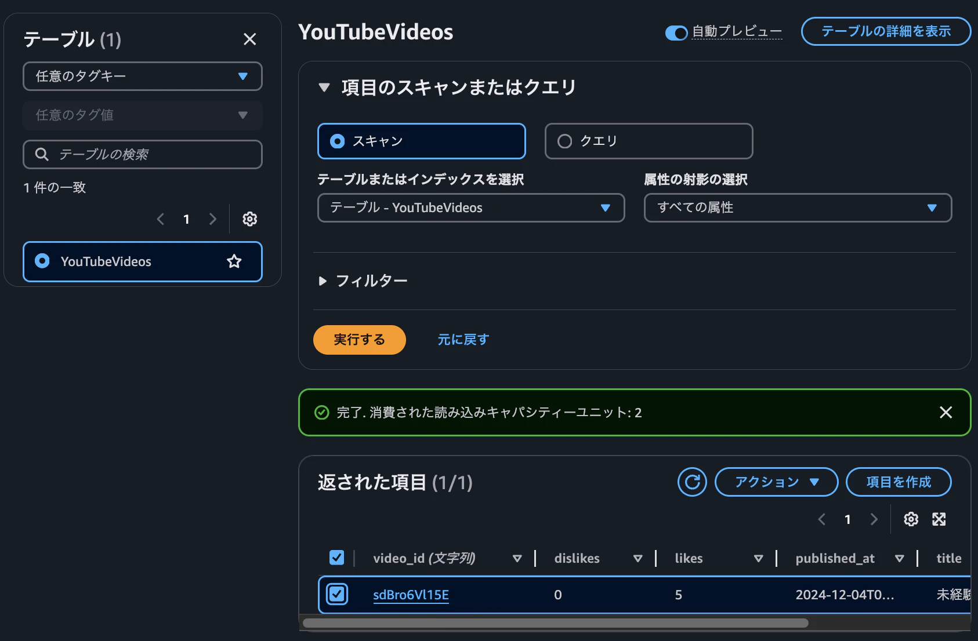Screen dimensions: 978x641
Task: Click the refresh icon above the results table
Action: click(692, 482)
